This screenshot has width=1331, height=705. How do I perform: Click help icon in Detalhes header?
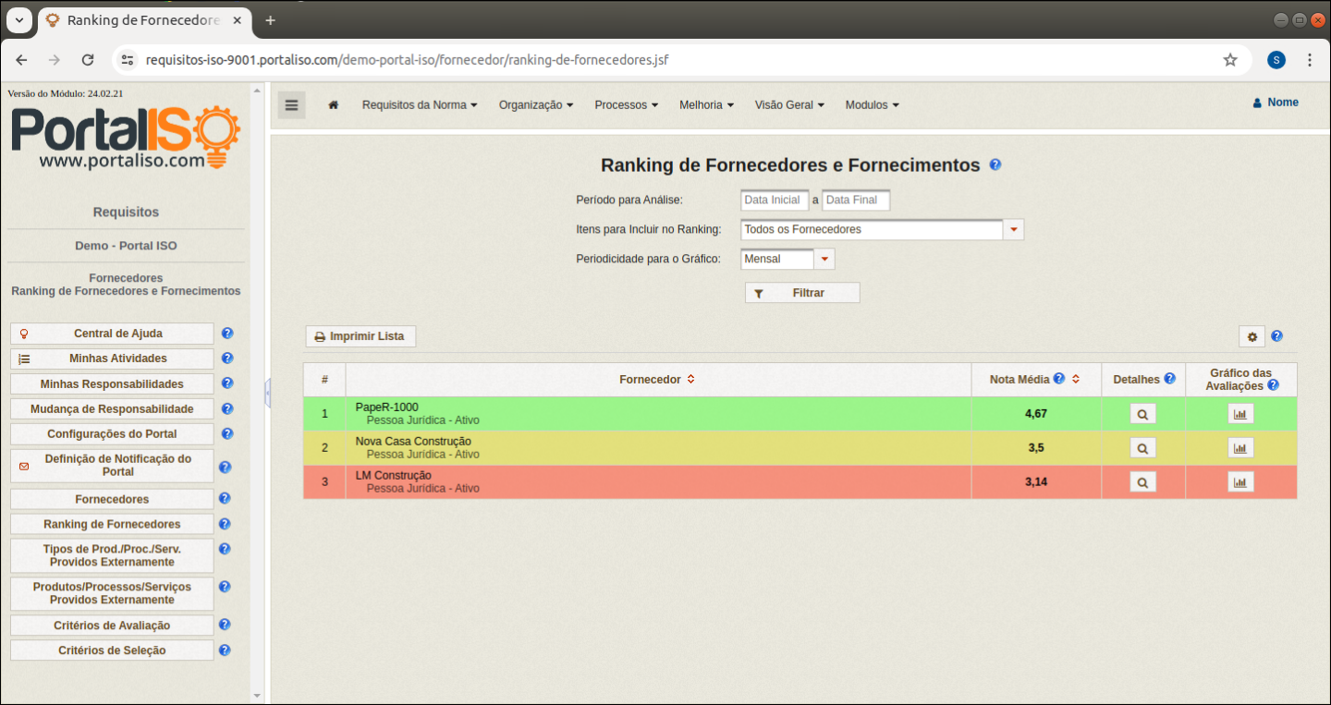(1169, 379)
